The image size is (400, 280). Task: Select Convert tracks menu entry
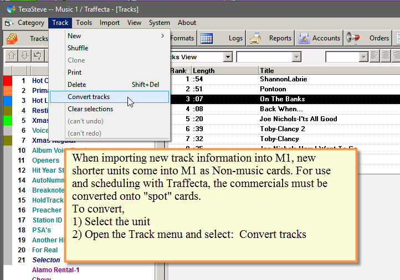pos(109,97)
